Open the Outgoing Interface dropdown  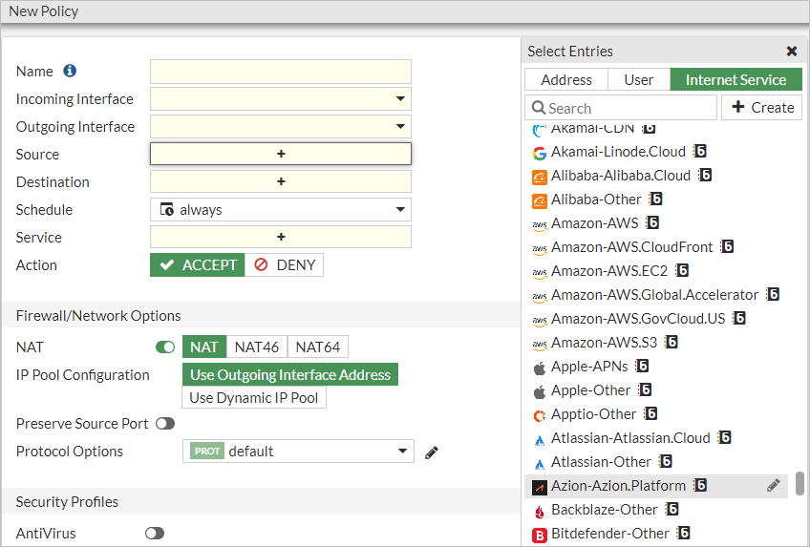tap(281, 126)
